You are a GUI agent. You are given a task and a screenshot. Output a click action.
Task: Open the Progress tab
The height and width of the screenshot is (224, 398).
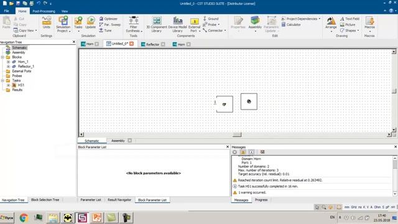coord(261,200)
